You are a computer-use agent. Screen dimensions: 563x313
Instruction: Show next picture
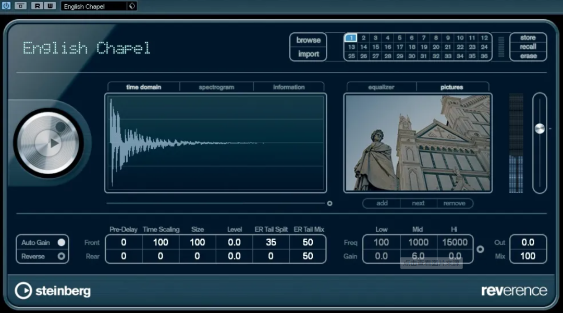click(x=418, y=203)
